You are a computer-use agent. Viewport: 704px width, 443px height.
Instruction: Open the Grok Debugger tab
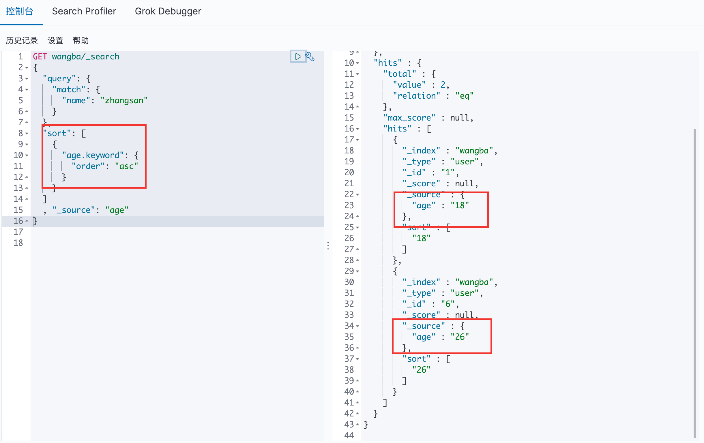tap(168, 11)
